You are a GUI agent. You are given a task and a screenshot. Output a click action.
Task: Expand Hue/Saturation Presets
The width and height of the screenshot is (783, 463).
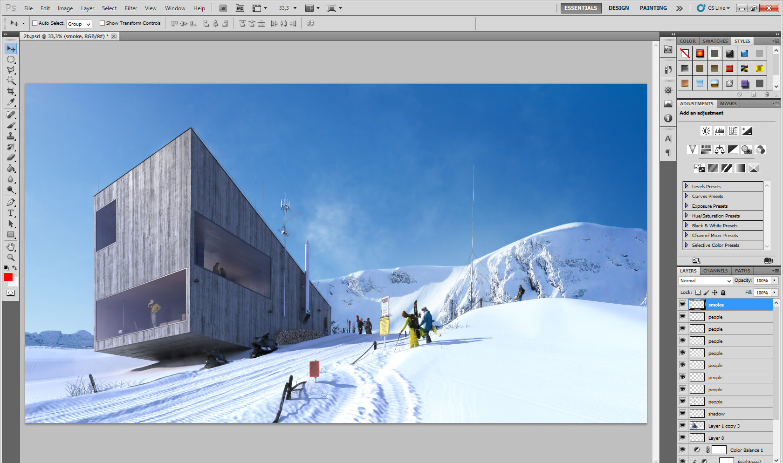coord(687,216)
